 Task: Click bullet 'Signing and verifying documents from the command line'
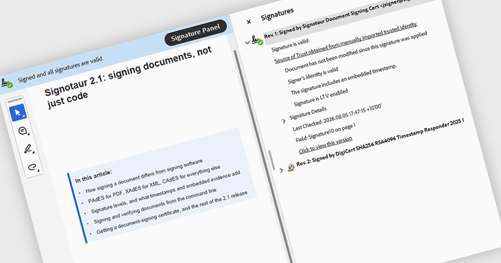[155, 206]
